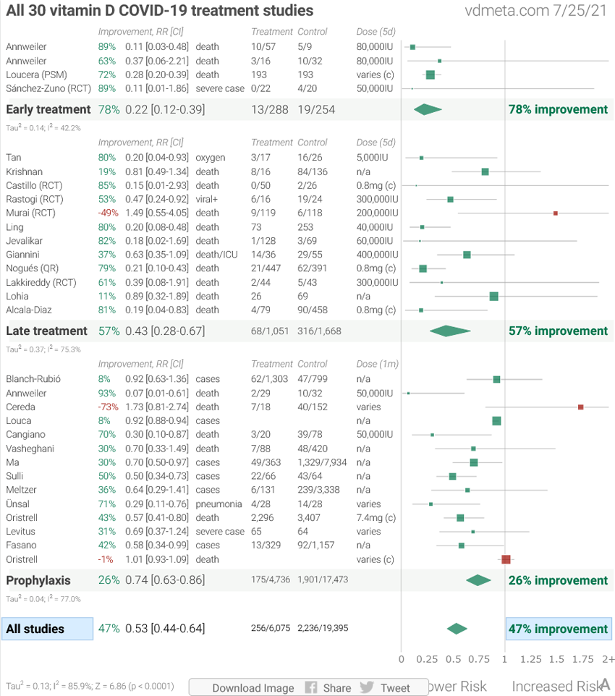Open the vdmeta.com link in header
615x696 pixels.
(506, 11)
